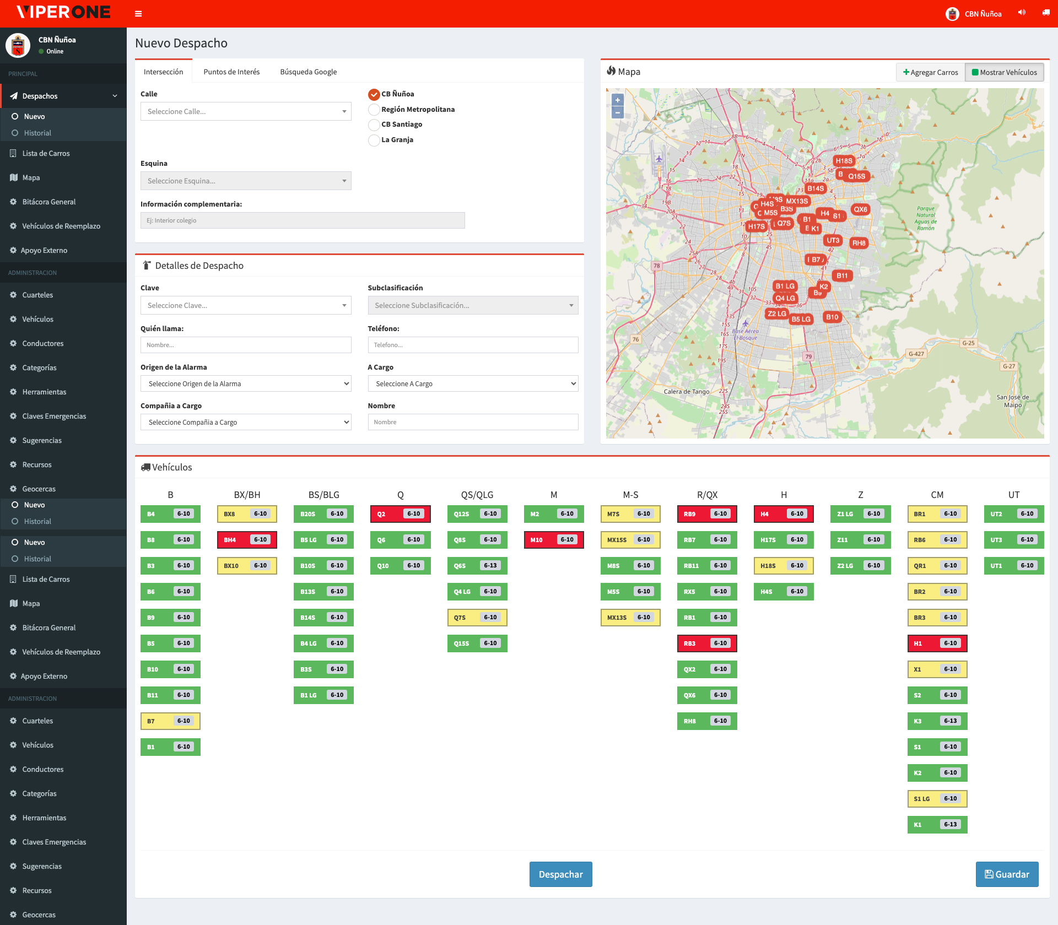Zoom out of the map with minus icon
The image size is (1058, 925).
point(618,112)
